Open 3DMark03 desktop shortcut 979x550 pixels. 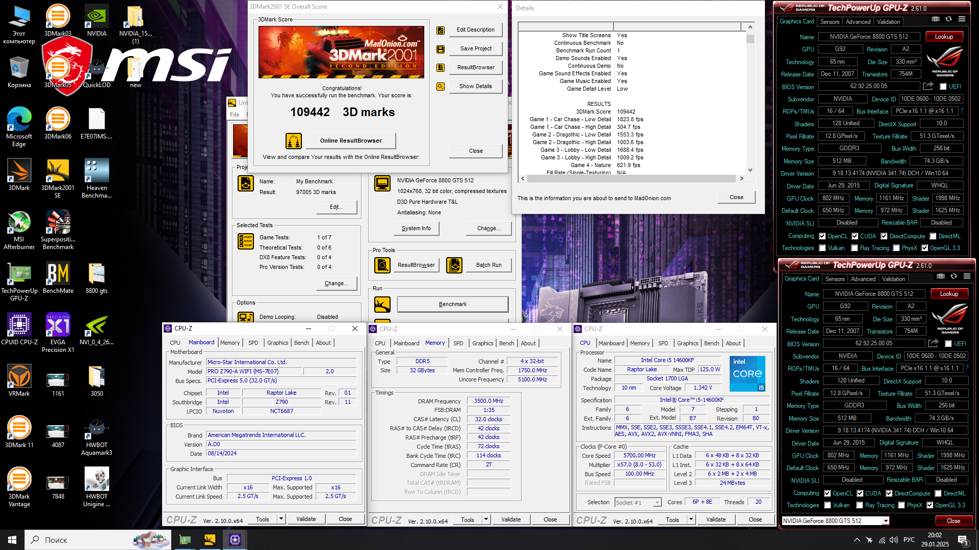click(58, 20)
